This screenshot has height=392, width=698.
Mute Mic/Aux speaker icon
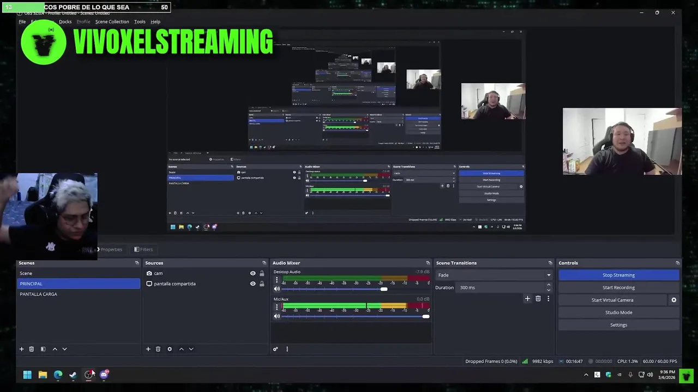(x=276, y=316)
